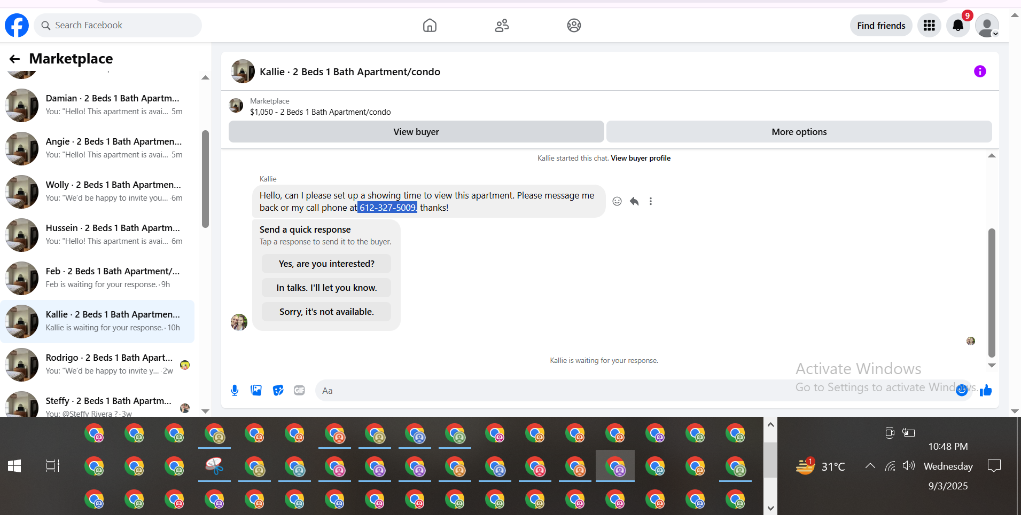The height and width of the screenshot is (515, 1021).
Task: Open account menu from profile avatar
Action: (x=987, y=25)
